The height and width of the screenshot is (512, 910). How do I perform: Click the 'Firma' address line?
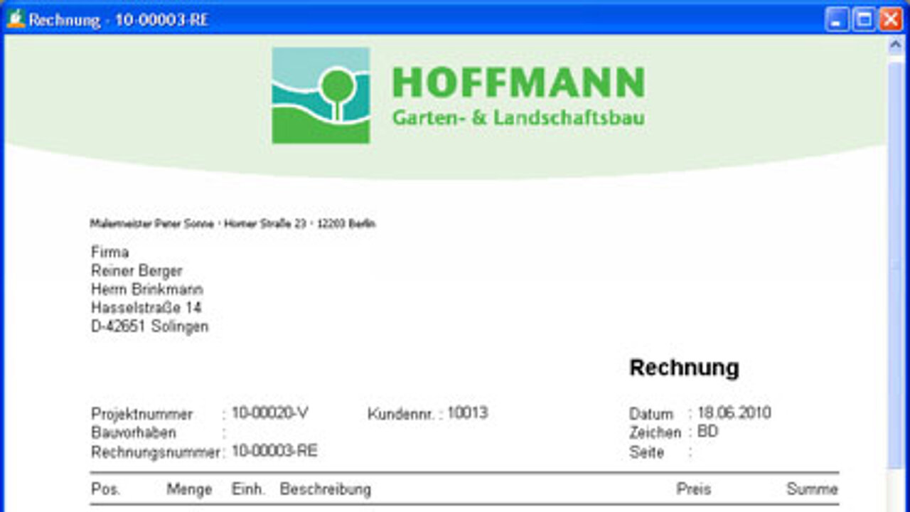click(110, 252)
